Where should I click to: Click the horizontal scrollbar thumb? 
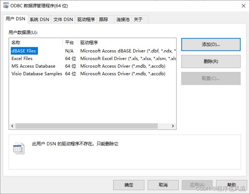87,126
